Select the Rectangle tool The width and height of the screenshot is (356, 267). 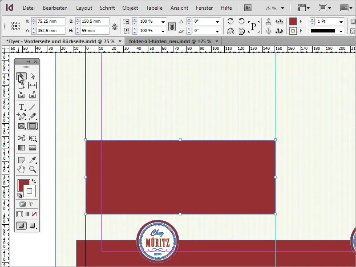click(32, 126)
